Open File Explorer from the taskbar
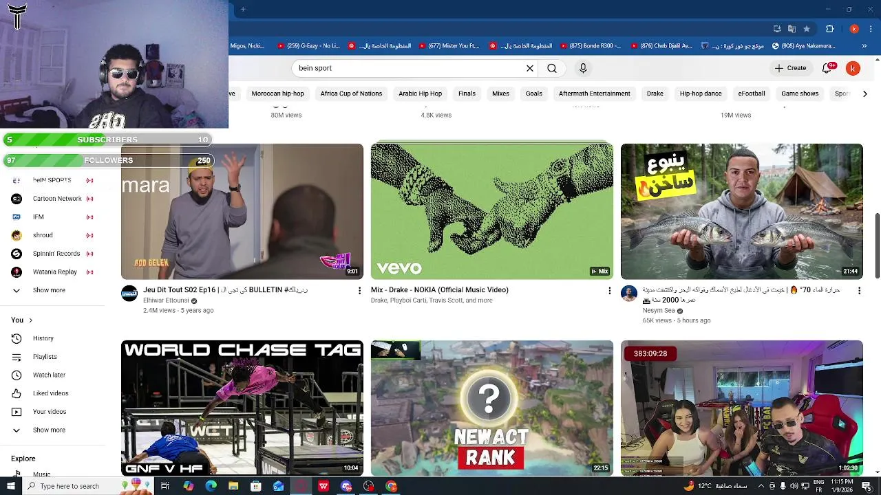 click(x=233, y=486)
